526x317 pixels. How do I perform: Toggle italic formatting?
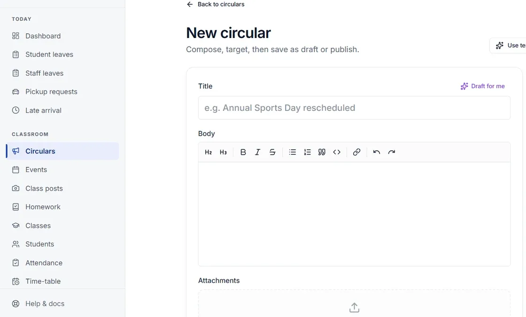pos(258,152)
